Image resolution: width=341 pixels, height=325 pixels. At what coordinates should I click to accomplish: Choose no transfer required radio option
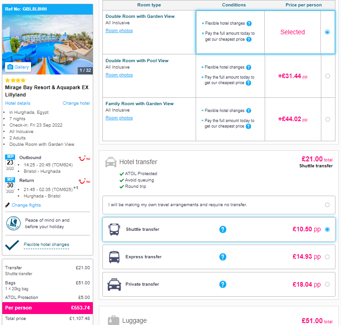pos(327,205)
